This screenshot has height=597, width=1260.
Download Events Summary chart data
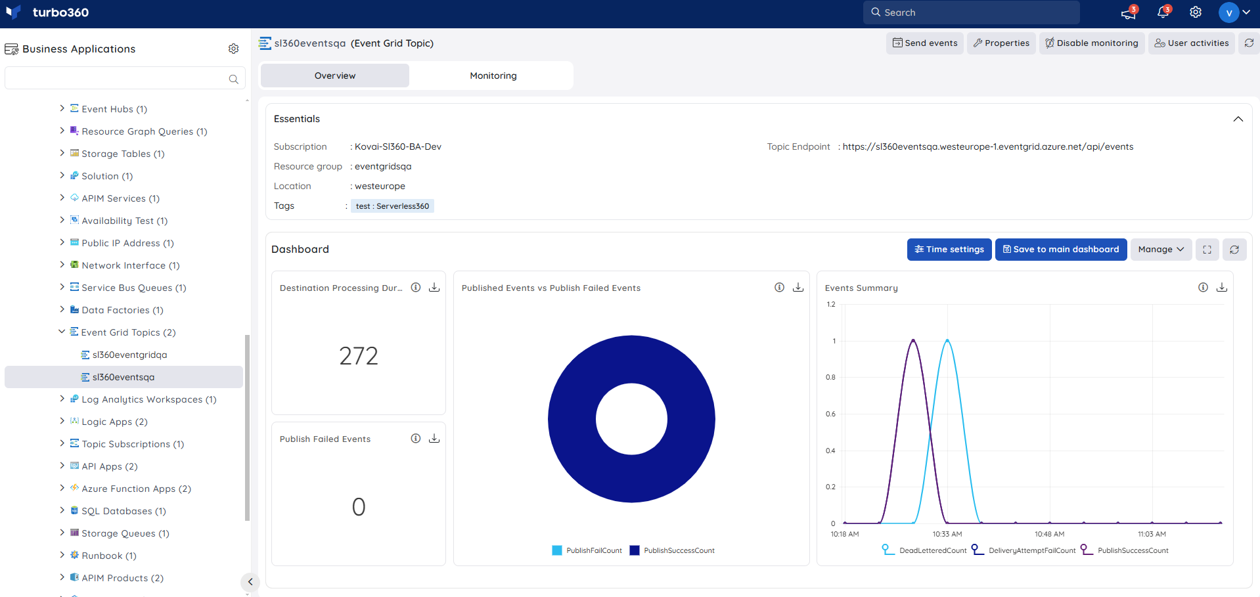(1222, 288)
